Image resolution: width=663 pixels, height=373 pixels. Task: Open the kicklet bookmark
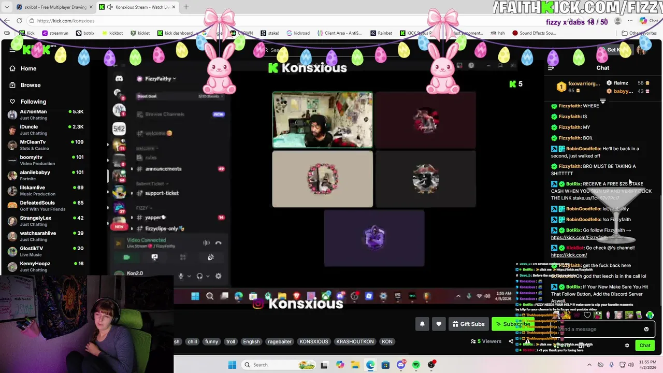coord(140,33)
